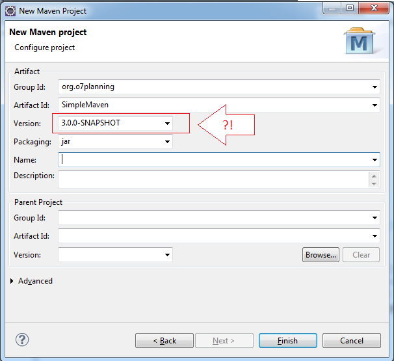Click the help question mark icon
The image size is (394, 361).
coord(22,340)
